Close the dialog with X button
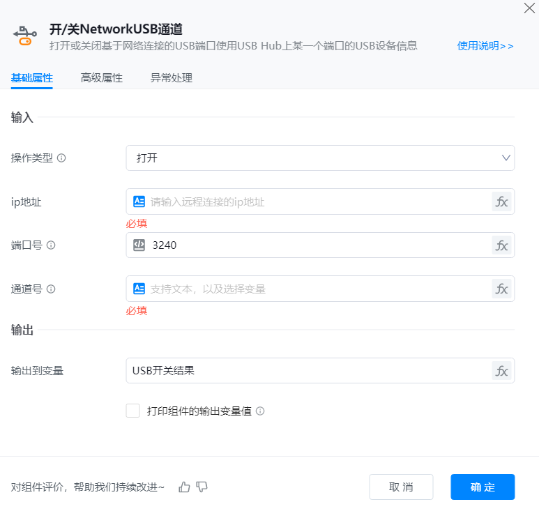539x511 pixels. point(529,8)
